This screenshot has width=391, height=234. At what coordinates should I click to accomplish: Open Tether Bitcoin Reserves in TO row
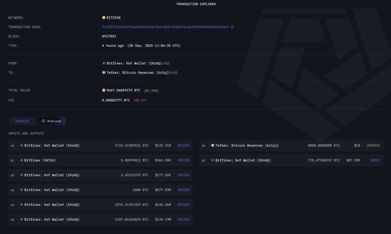pos(138,72)
